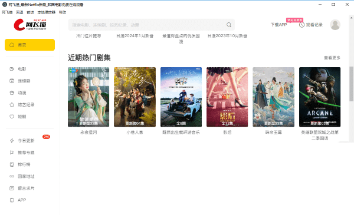354x215 pixels.
Task: Click the 340 updates badge
Action: pyautogui.click(x=46, y=137)
